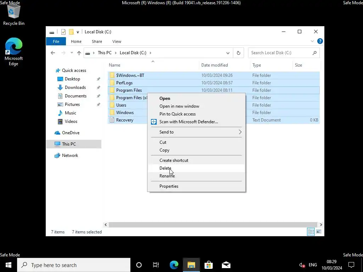
Task: Choose Pin to Quick access
Action: (x=196, y=114)
